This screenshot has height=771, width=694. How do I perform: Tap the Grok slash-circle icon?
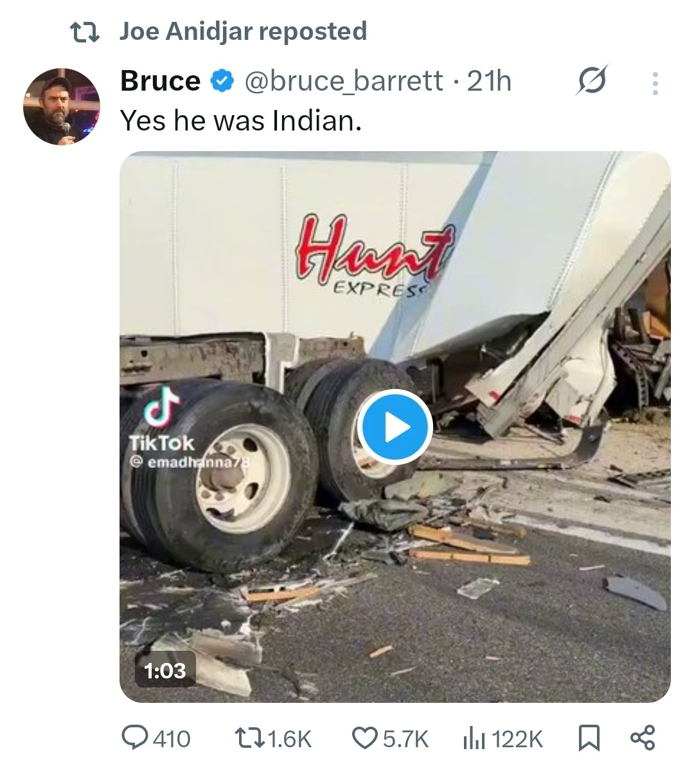pyautogui.click(x=591, y=82)
